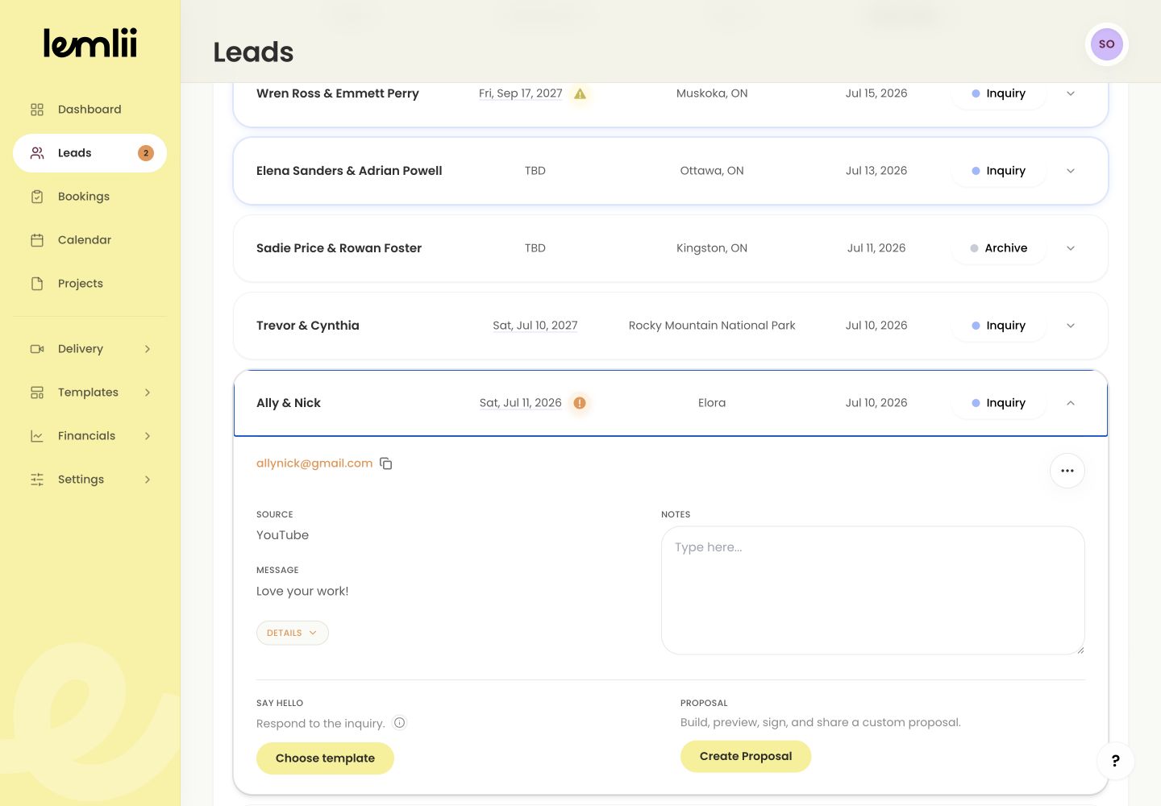Image resolution: width=1161 pixels, height=806 pixels.
Task: Expand the Trevor & Cynthia lead row
Action: 1071,326
